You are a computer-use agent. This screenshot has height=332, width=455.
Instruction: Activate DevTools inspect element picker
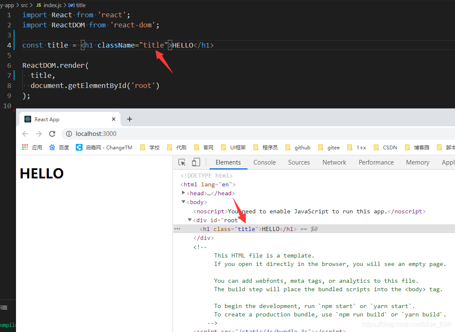182,162
